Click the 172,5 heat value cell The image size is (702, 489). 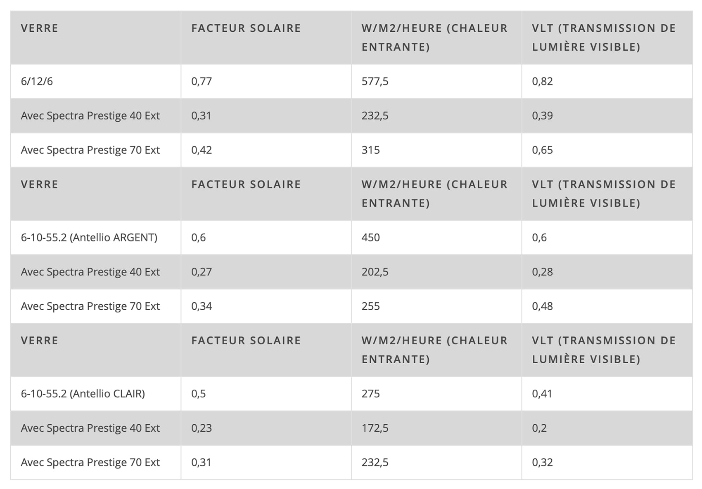tap(375, 428)
